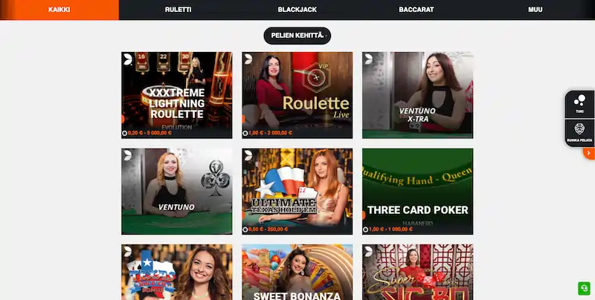The image size is (595, 300).
Task: Open the Pelien kehittäjä dropdown
Action: 297,36
